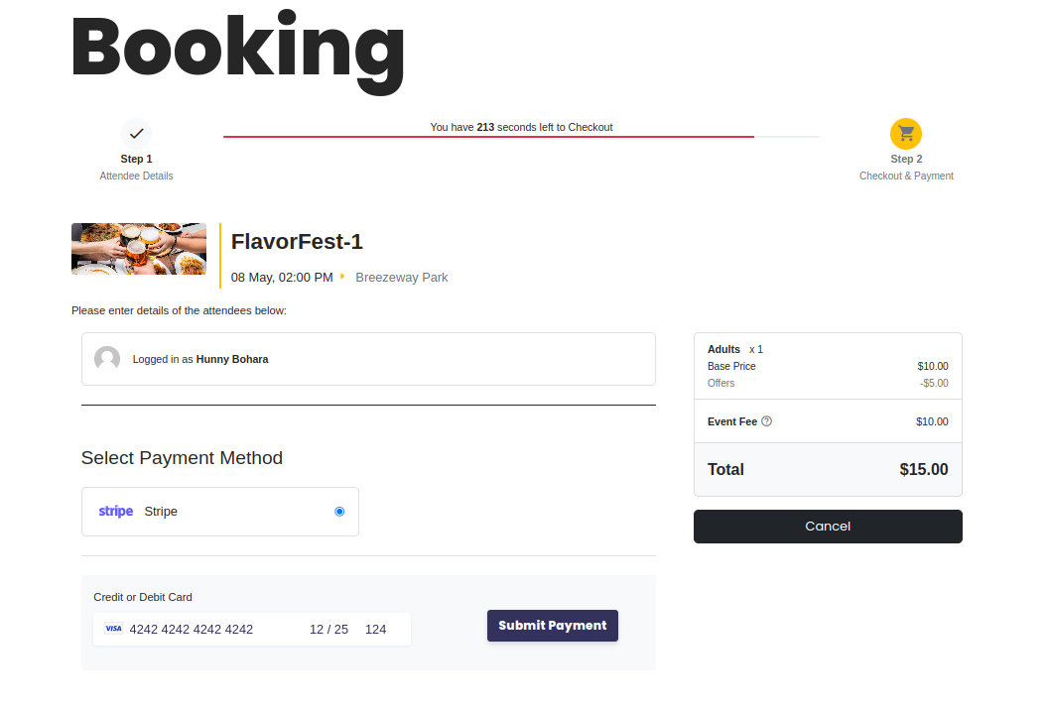Click the Visa card brand icon
Image resolution: width=1048 pixels, height=710 pixels.
113,629
